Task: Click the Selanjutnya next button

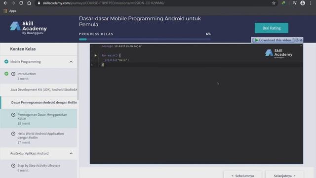Action: tap(284, 176)
